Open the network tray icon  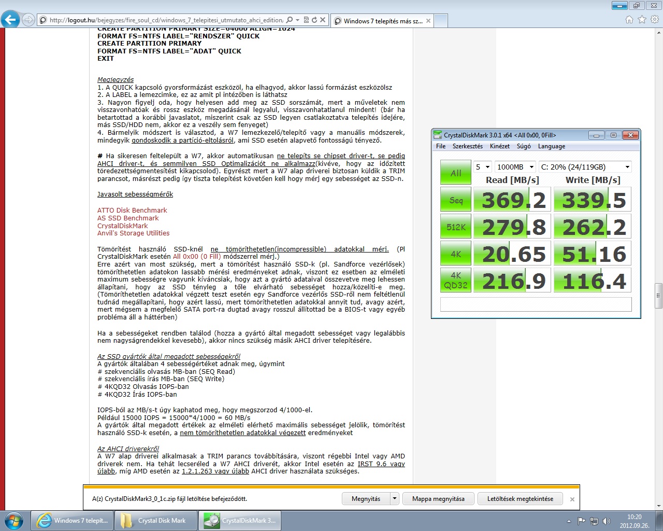point(594,521)
